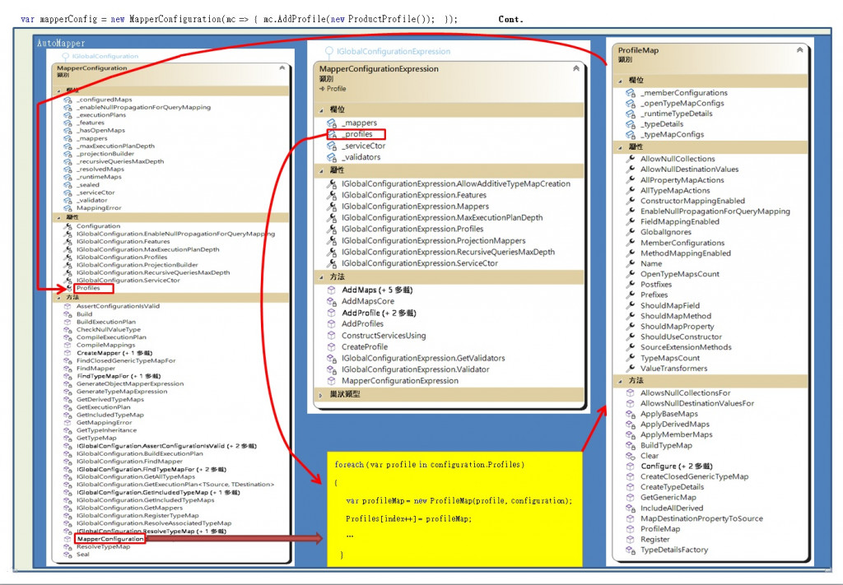This screenshot has height=585, width=843.
Task: Select the MappingError field row
Action: [x=99, y=208]
